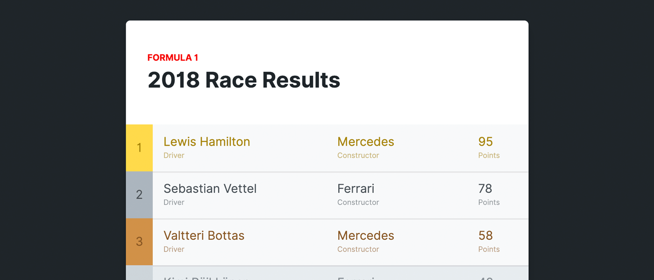Click the silver position 2 badge
Screen dimensions: 654x280
139,195
